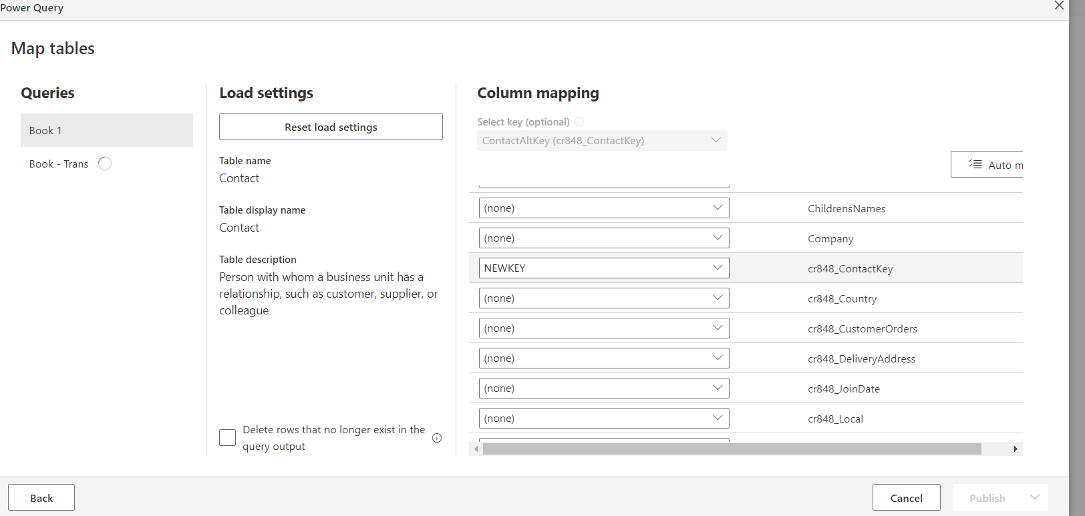This screenshot has height=516, width=1085.
Task: Click Reset load settings button
Action: 331,127
